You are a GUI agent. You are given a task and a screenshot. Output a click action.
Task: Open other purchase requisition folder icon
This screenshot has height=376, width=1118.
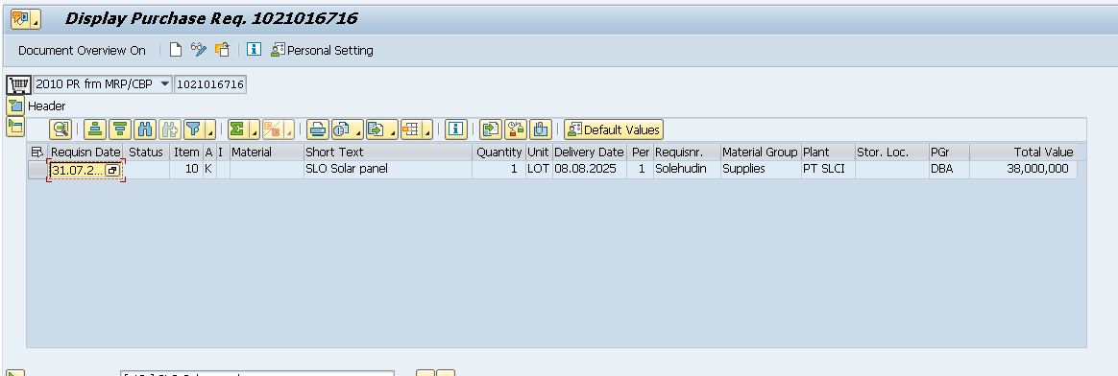222,50
